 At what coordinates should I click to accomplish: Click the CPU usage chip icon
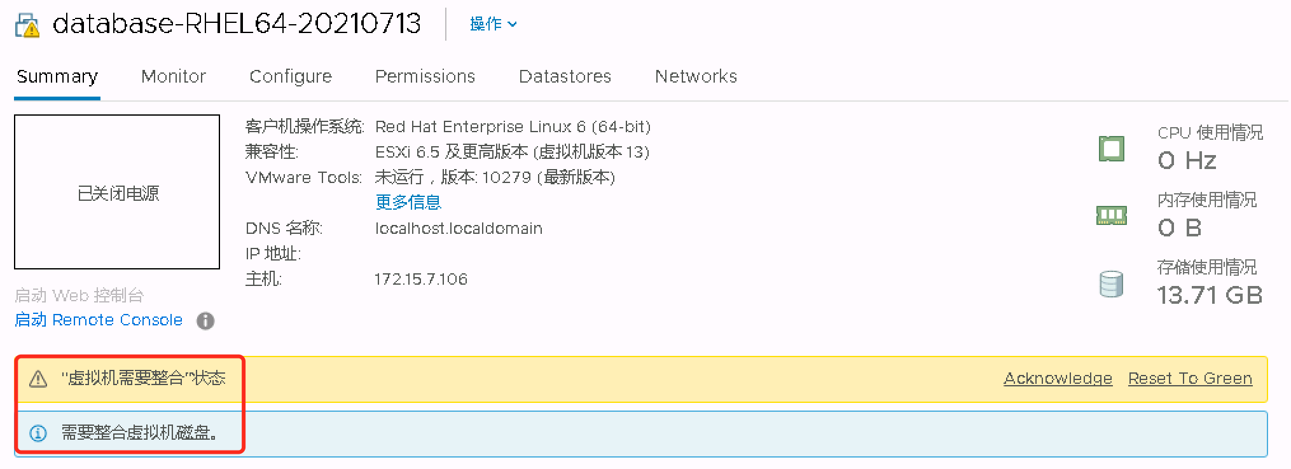(x=1111, y=149)
